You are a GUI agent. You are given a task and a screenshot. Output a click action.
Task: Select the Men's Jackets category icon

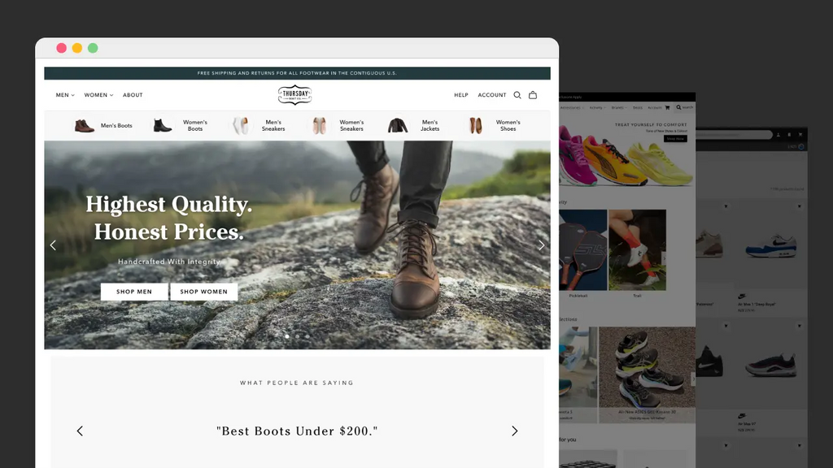(398, 126)
